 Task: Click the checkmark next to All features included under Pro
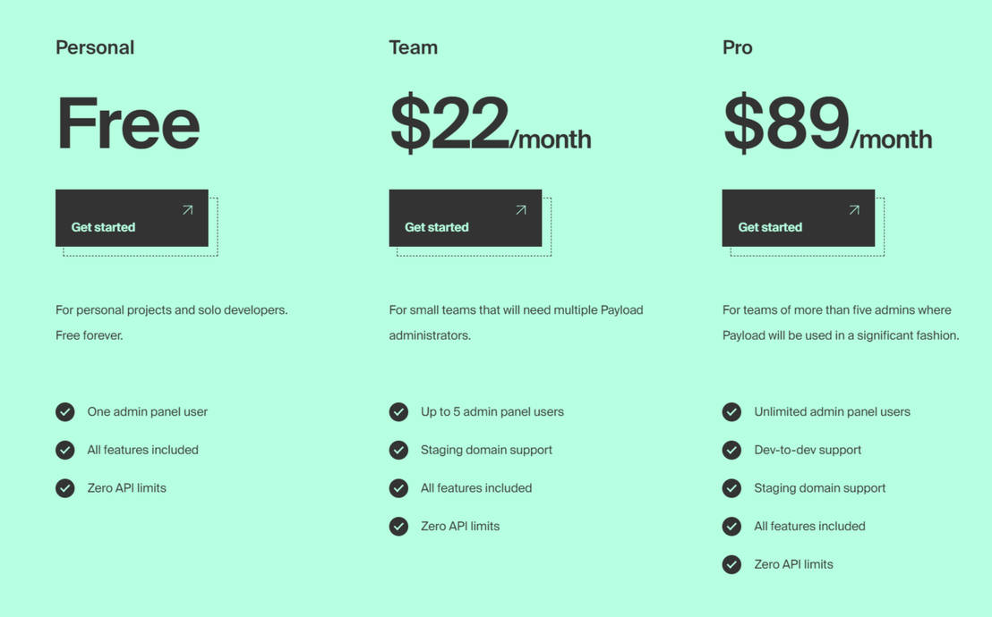731,527
